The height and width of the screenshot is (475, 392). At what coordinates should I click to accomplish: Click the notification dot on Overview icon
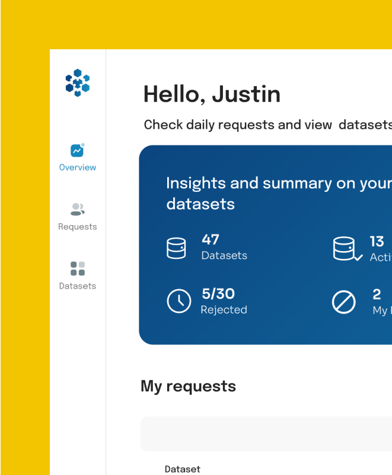pos(82,144)
